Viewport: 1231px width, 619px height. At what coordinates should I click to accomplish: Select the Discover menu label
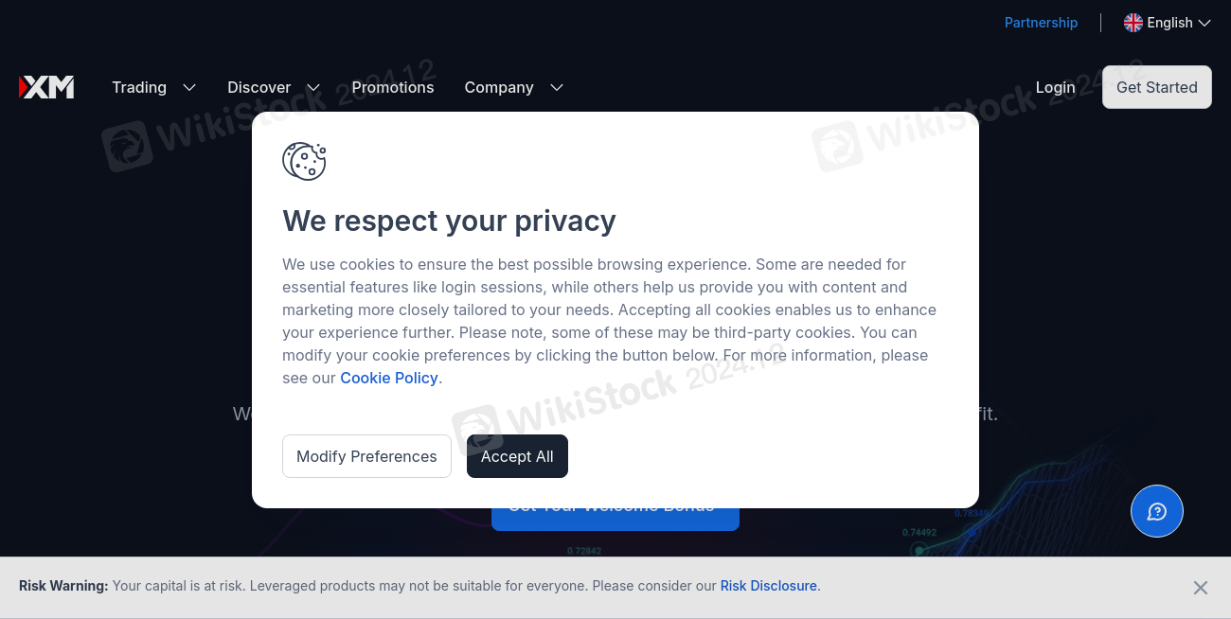pos(259,87)
